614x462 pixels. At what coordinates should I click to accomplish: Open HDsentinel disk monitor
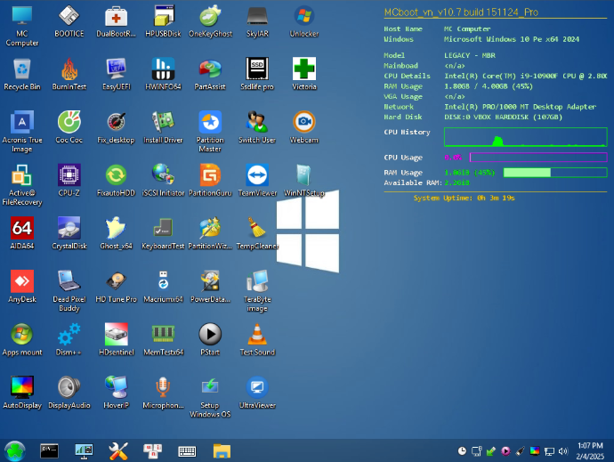pyautogui.click(x=116, y=340)
